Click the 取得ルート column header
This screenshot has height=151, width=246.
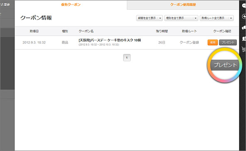coord(189,31)
